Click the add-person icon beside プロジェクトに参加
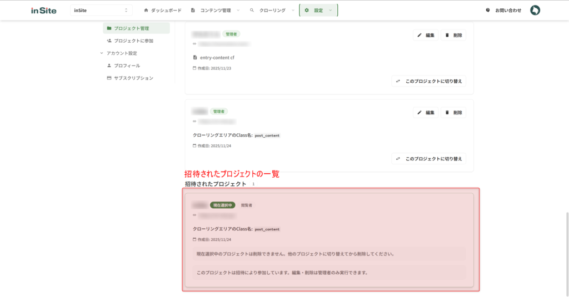The image size is (569, 297). pyautogui.click(x=109, y=41)
